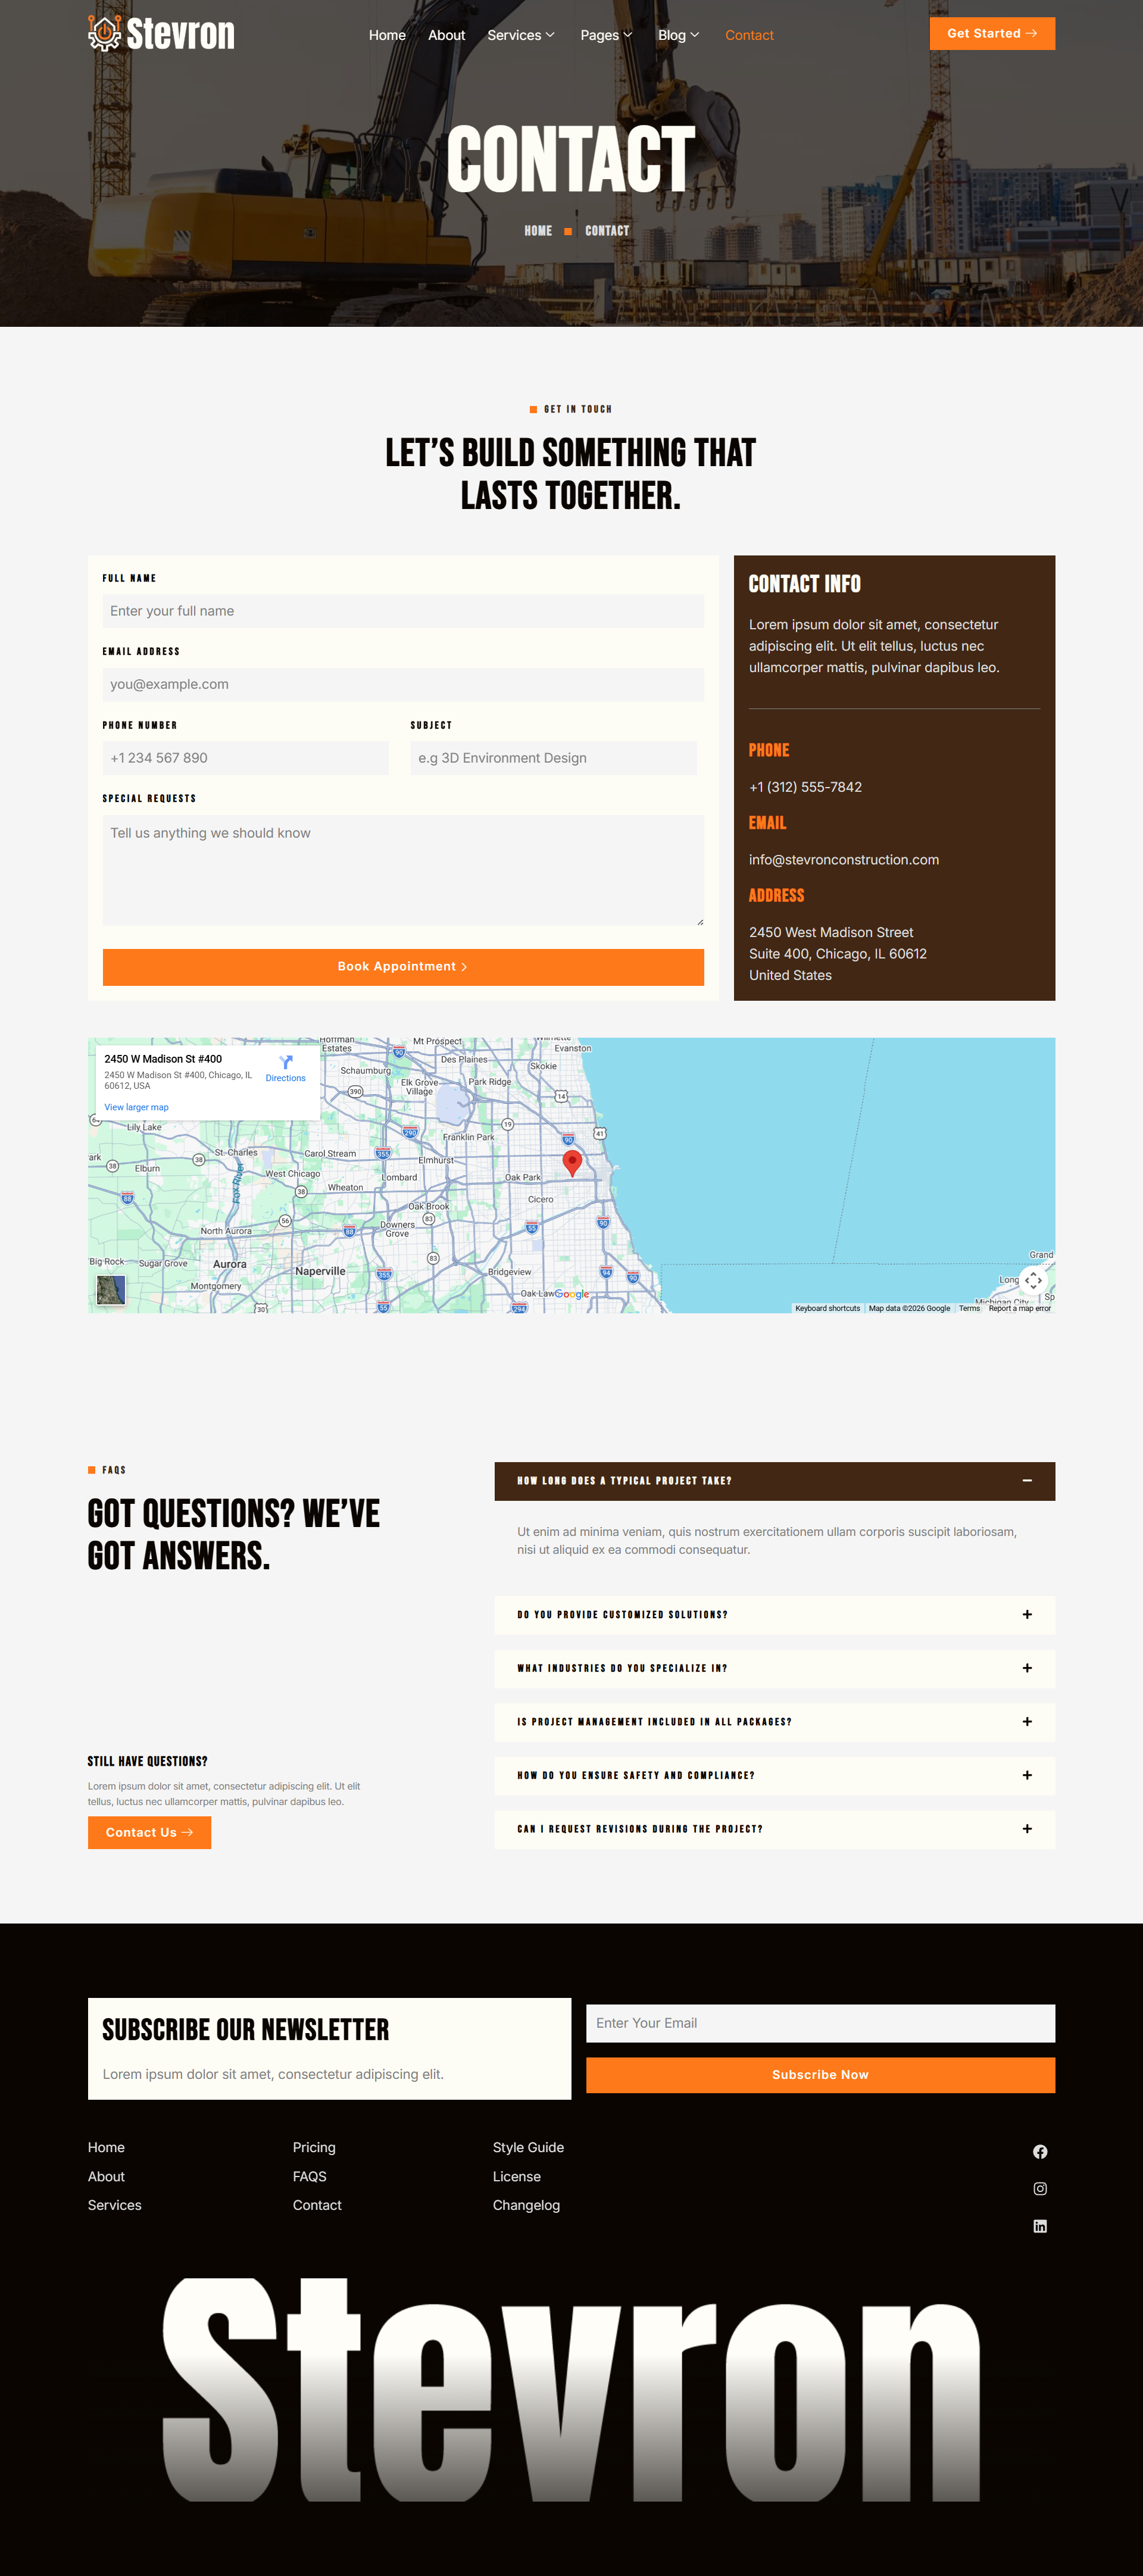Open the Pages dropdown menu
Screen dimensions: 1143x2576
[606, 35]
